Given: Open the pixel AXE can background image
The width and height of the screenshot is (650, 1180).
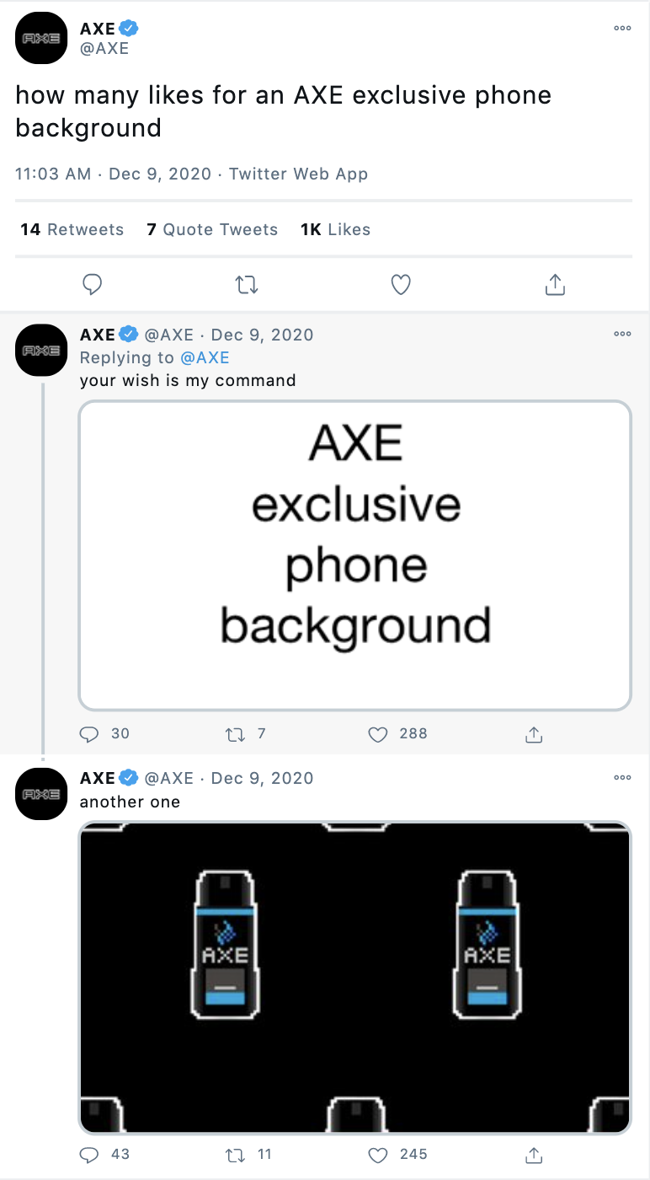Looking at the screenshot, I should click(354, 978).
